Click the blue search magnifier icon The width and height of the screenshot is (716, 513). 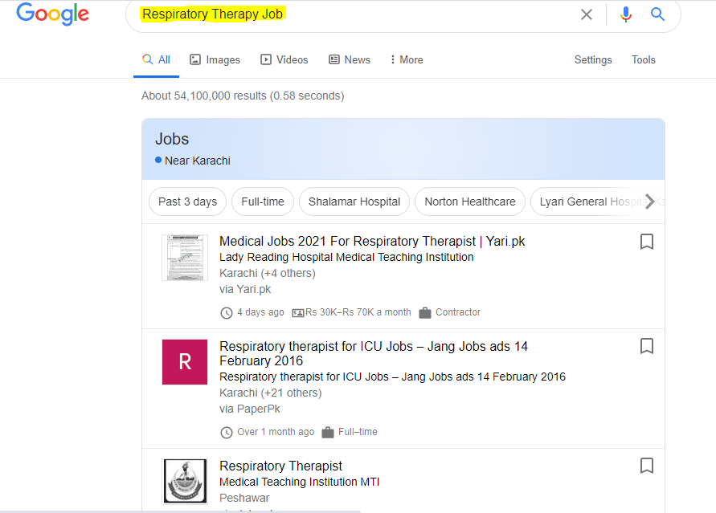(x=657, y=14)
